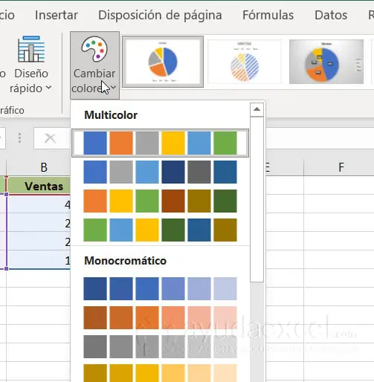Viewport: 374px width, 382px height.
Task: Switch to the Insertar ribbon tab
Action: (57, 15)
